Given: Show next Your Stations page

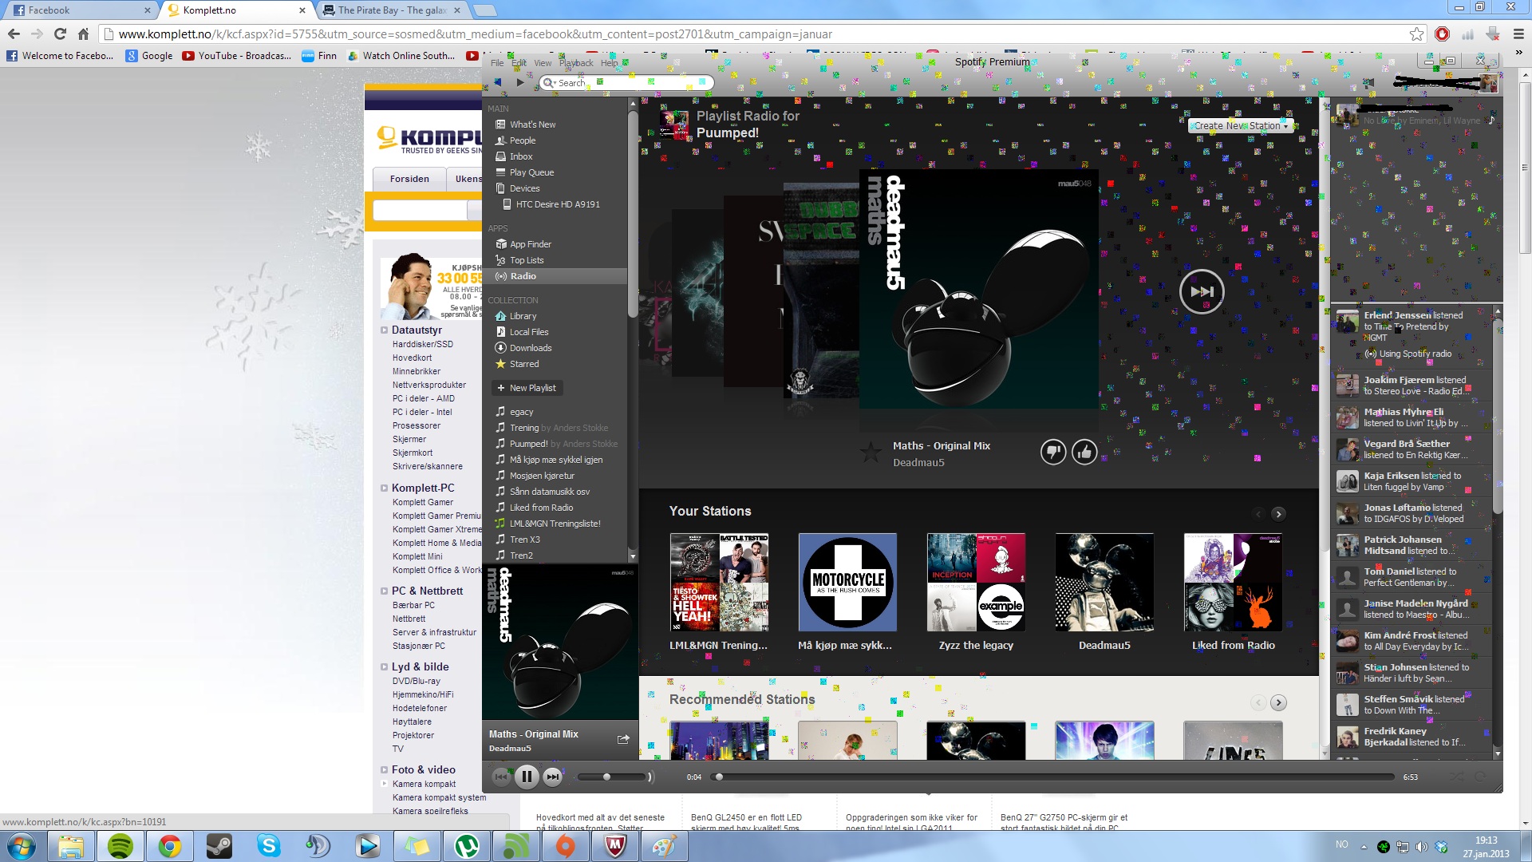Looking at the screenshot, I should 1278,514.
